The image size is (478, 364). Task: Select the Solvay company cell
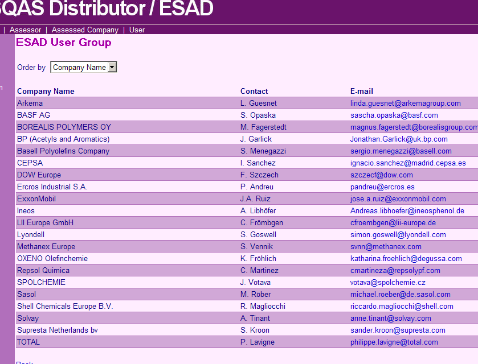coord(28,318)
